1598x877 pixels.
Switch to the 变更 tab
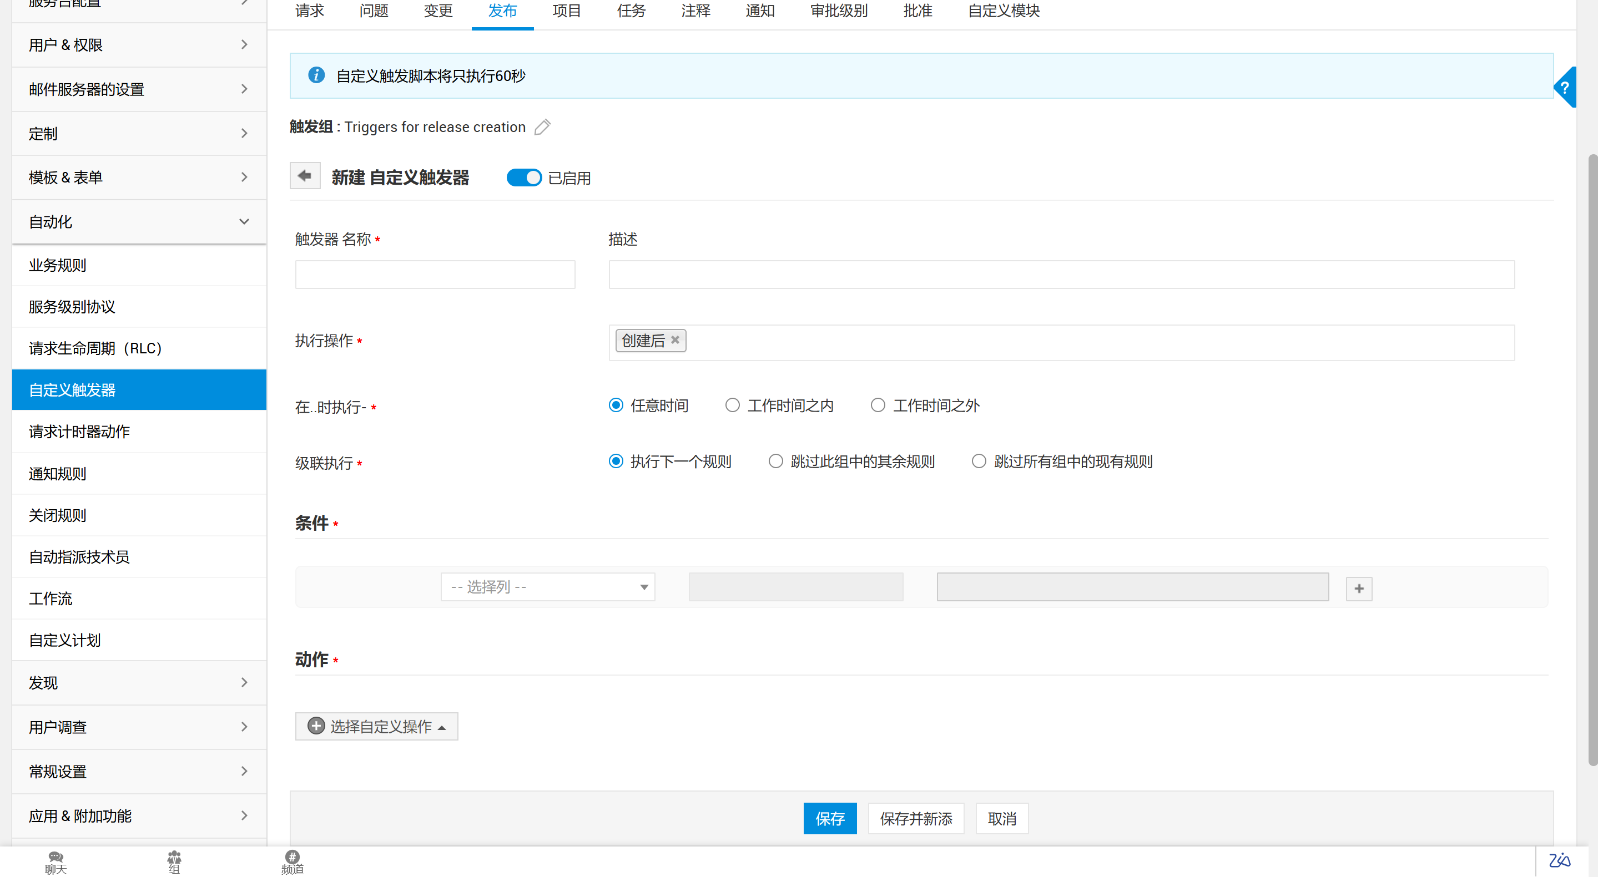tap(438, 11)
